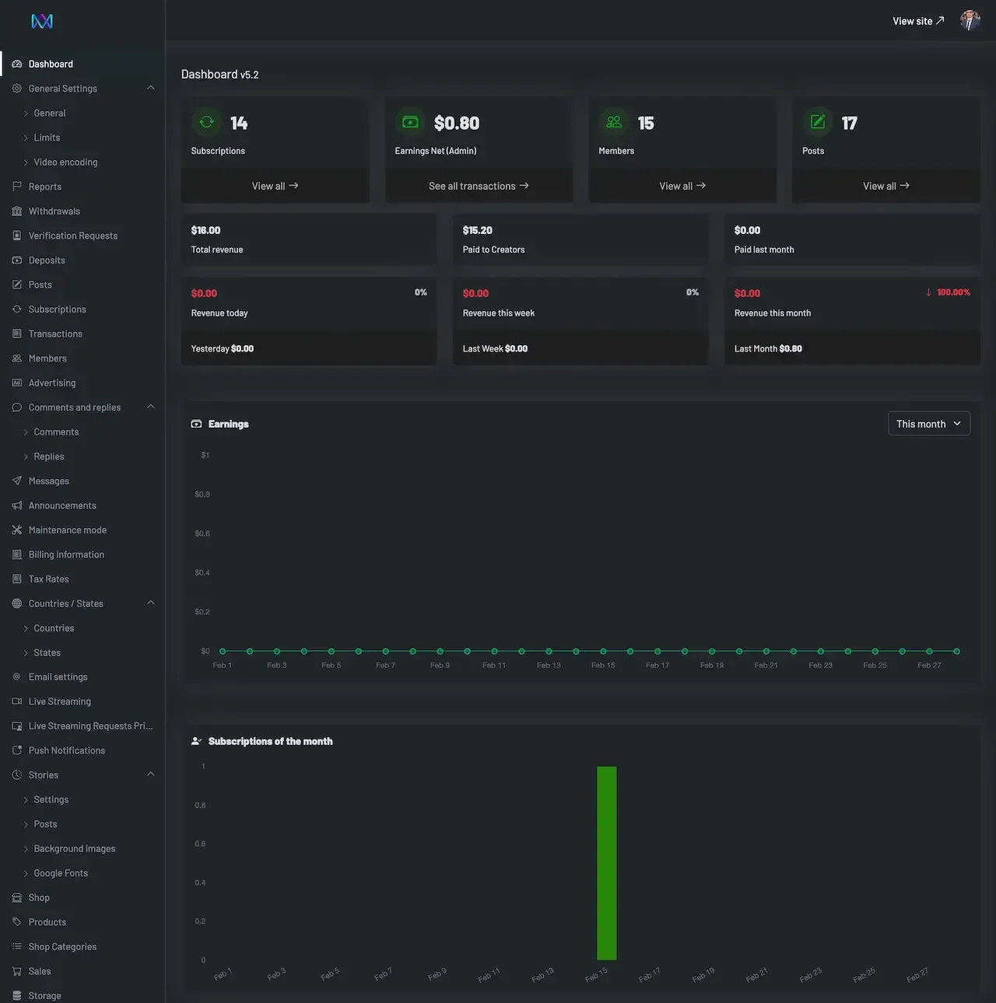Click the Live Streaming camera icon
Image resolution: width=996 pixels, height=1003 pixels.
pyautogui.click(x=17, y=701)
